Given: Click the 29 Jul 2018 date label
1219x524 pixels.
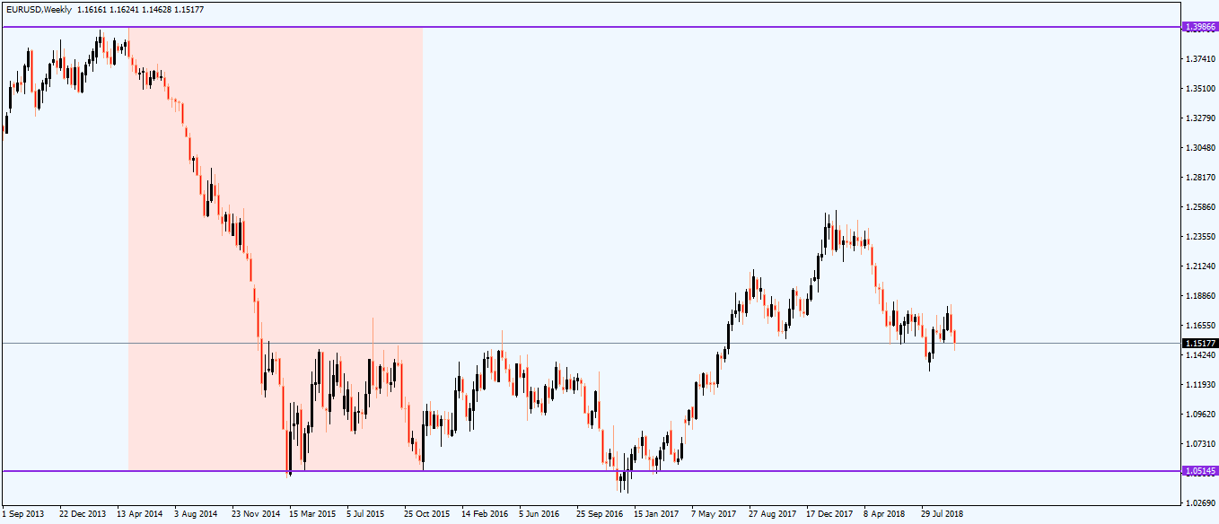Looking at the screenshot, I should (x=943, y=514).
